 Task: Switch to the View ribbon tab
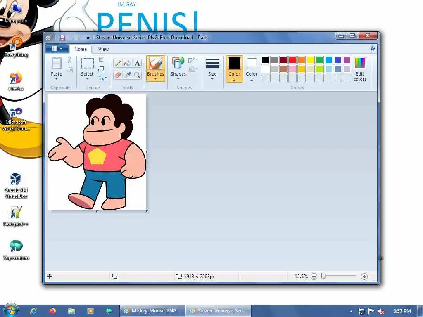(x=103, y=49)
